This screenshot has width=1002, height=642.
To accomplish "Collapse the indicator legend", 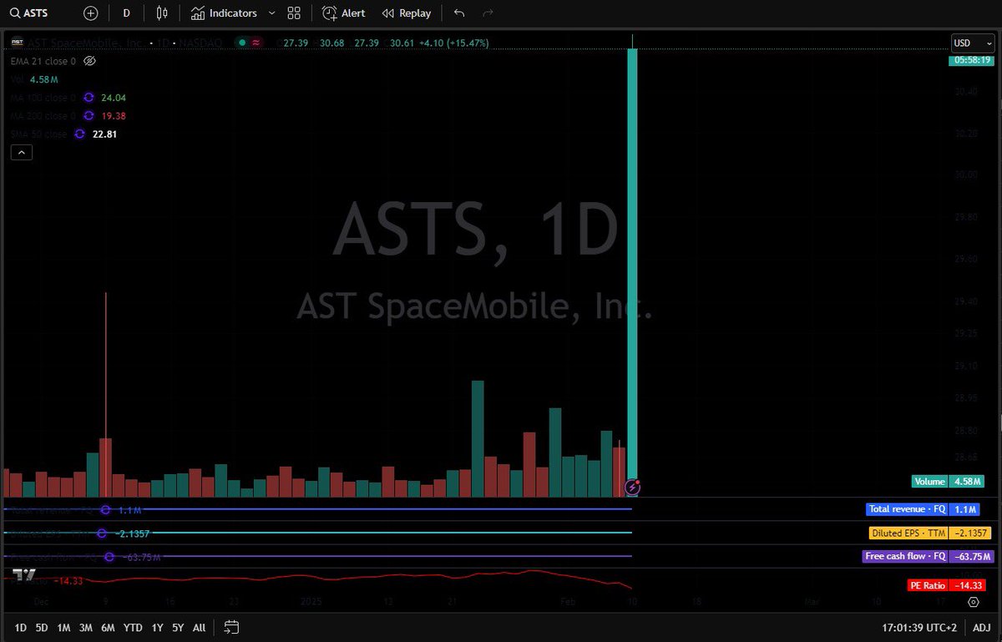I will 22,152.
